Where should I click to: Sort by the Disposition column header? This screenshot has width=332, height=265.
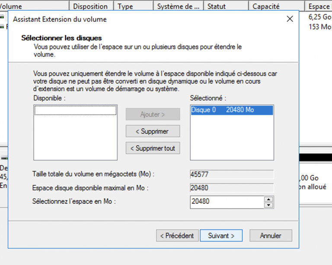tap(90, 6)
